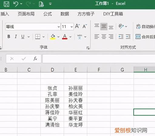Select the cell containing 孙庆黎
Viewport: 155px width, 136px height.
click(x=52, y=106)
